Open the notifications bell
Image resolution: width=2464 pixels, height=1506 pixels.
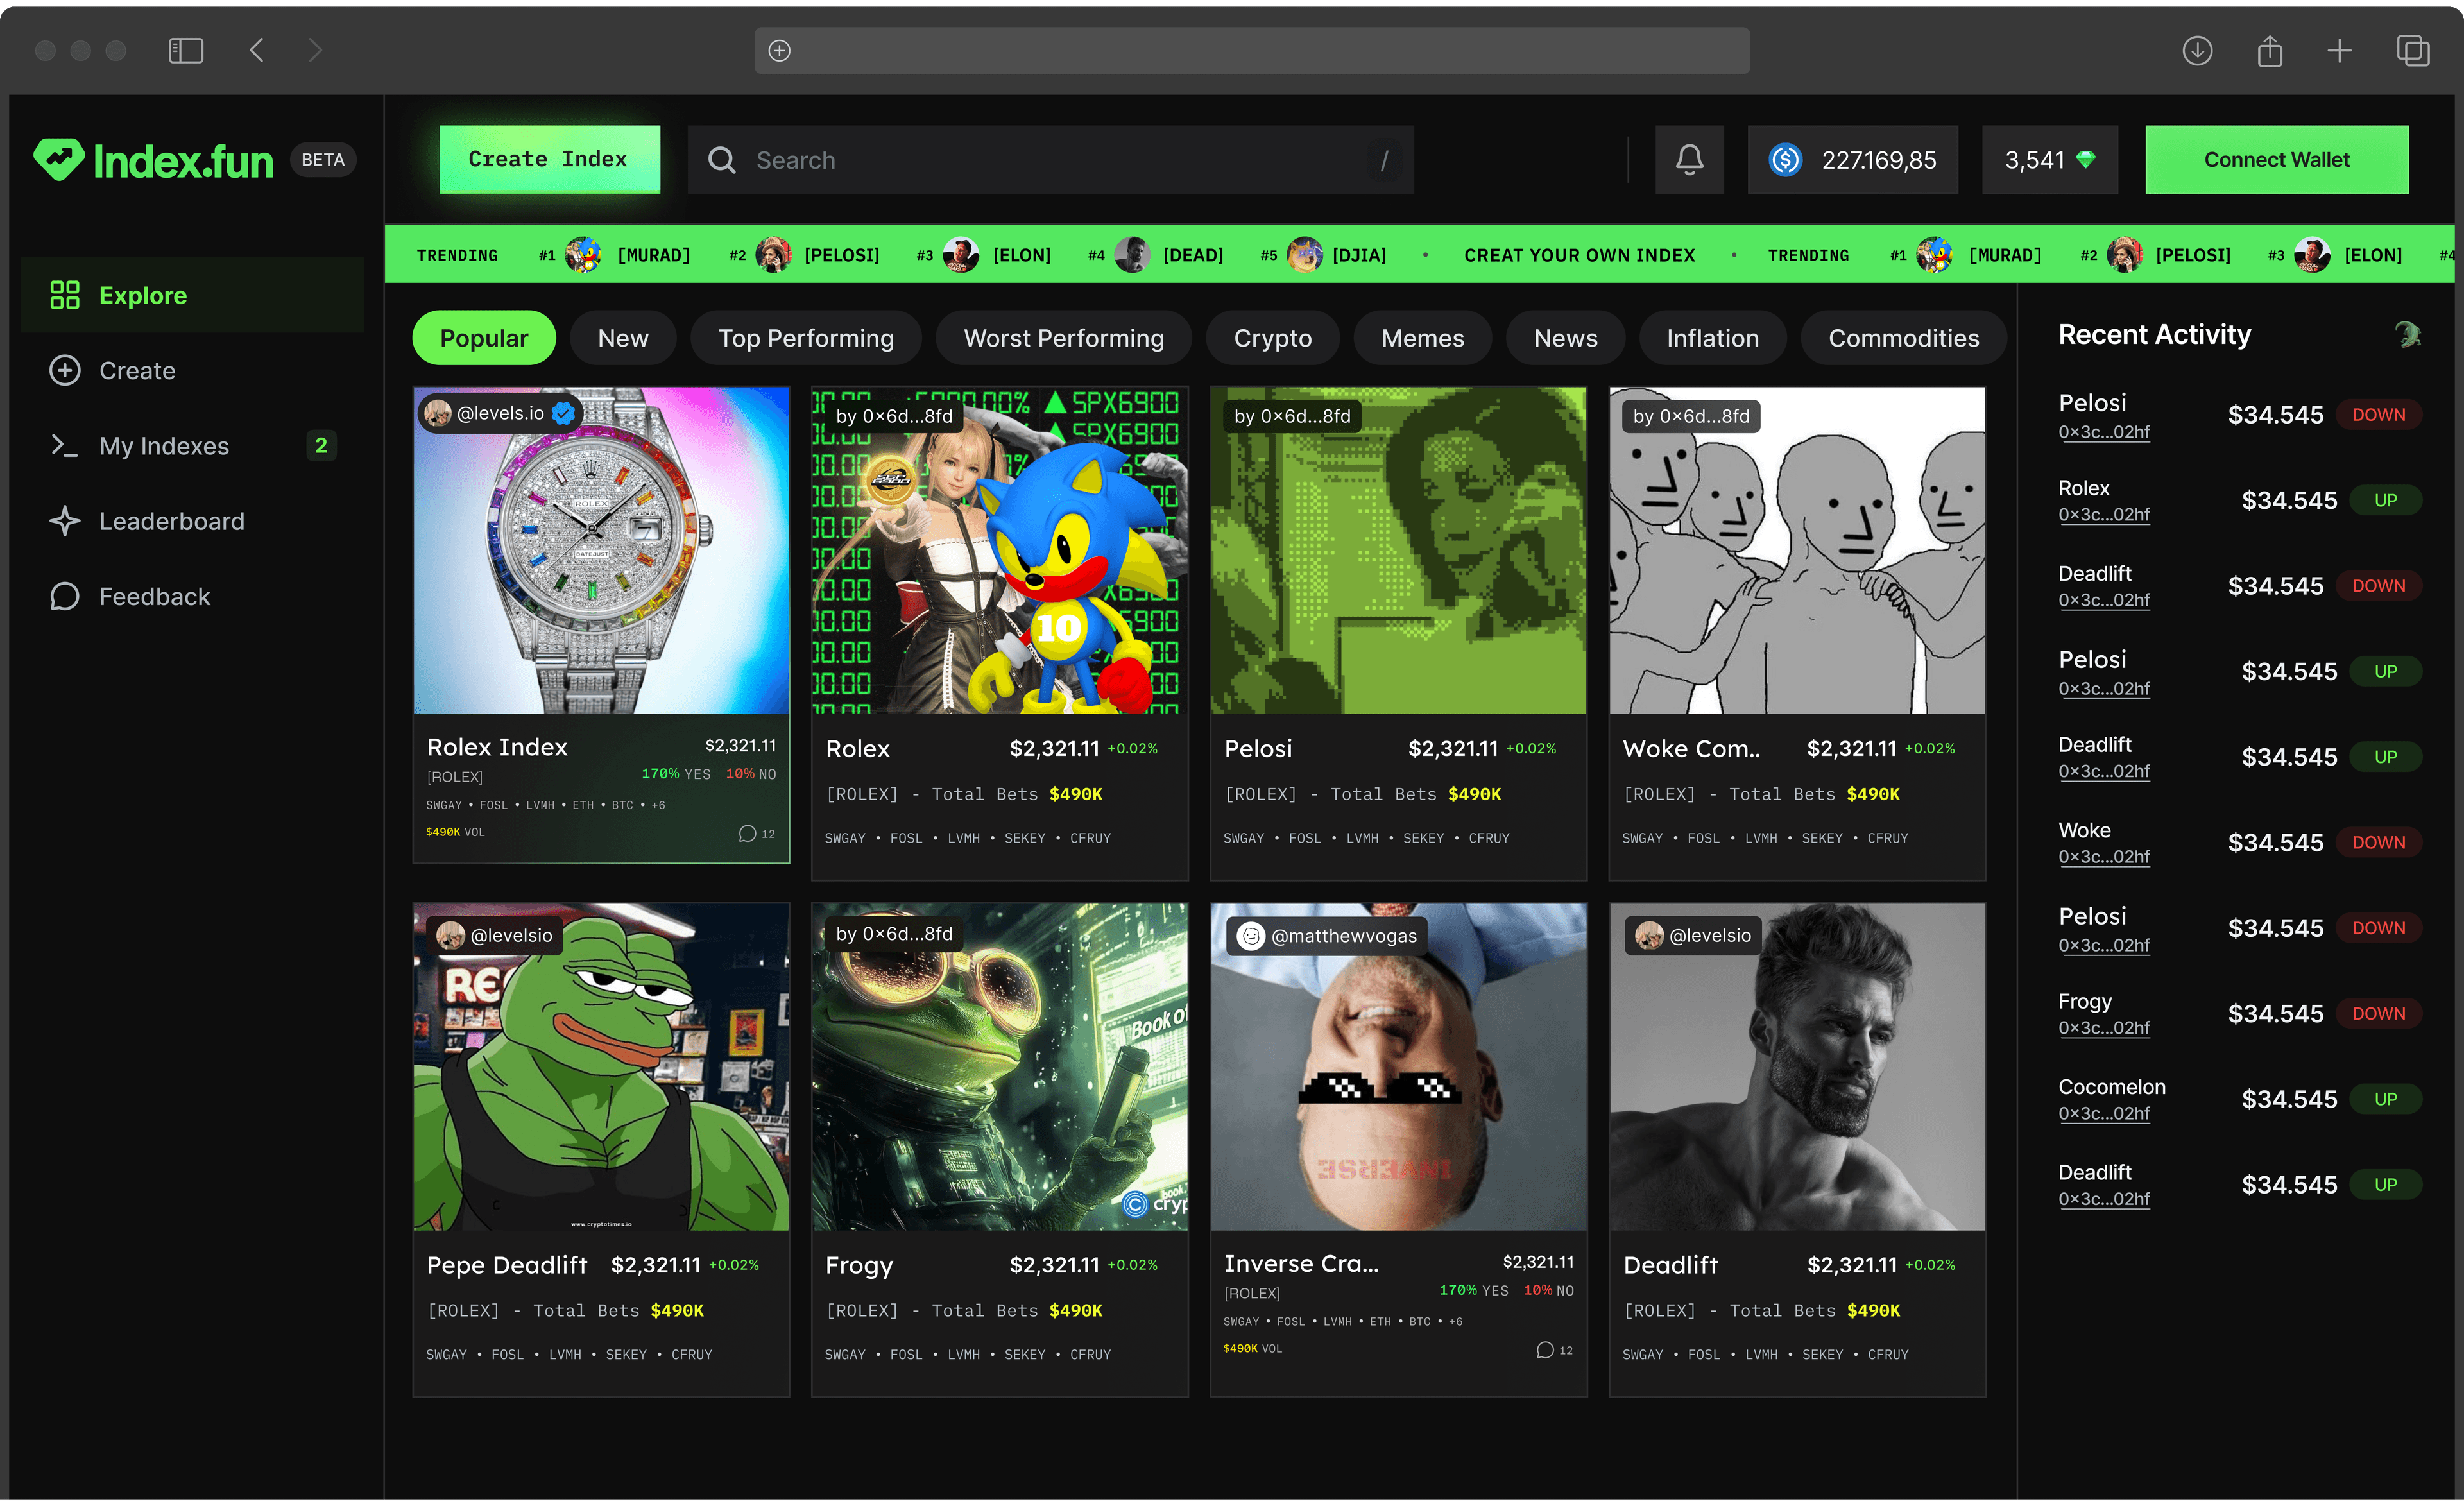click(1689, 160)
